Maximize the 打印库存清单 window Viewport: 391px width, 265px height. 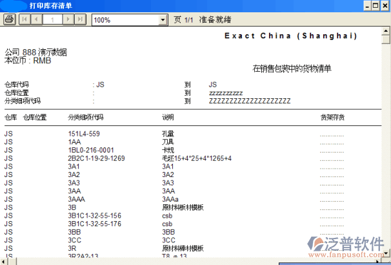[376, 6]
